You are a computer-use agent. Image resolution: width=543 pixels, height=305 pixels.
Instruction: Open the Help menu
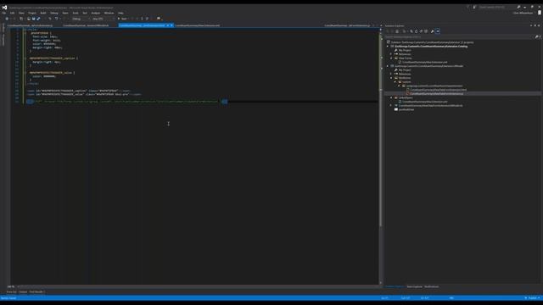tap(120, 13)
